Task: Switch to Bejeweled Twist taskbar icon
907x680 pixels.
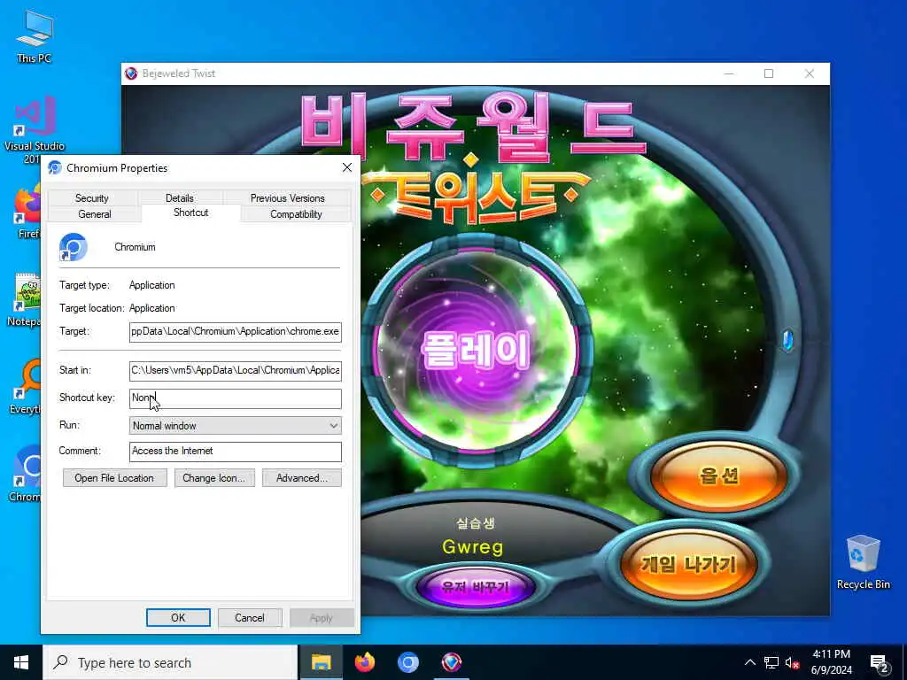Action: click(451, 662)
